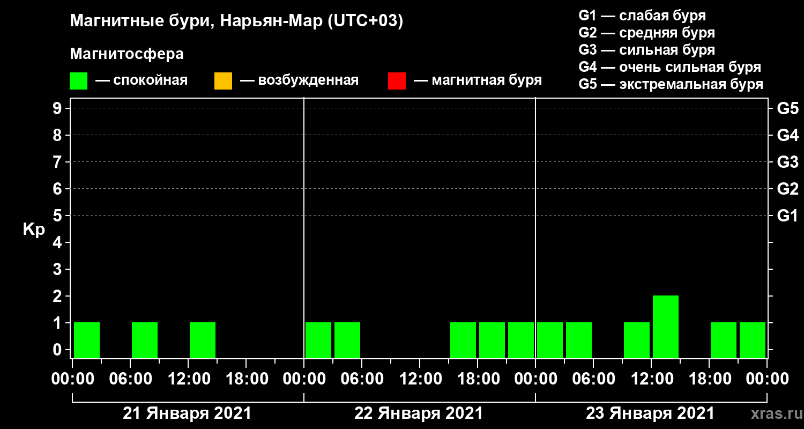Click the '— возбужденная' legend label
This screenshot has height=429, width=804.
[300, 80]
